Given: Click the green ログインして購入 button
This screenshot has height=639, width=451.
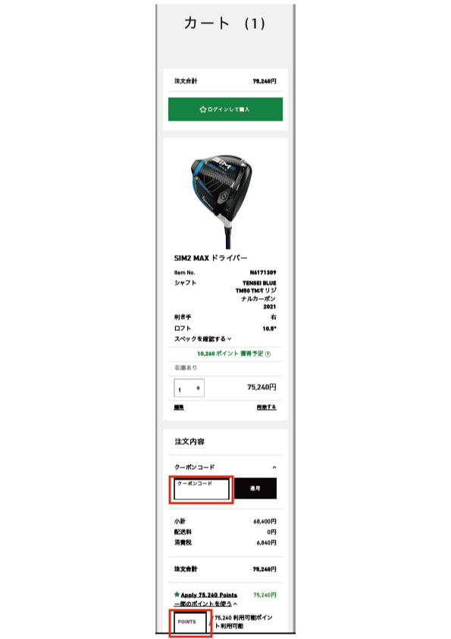Looking at the screenshot, I should pos(225,109).
